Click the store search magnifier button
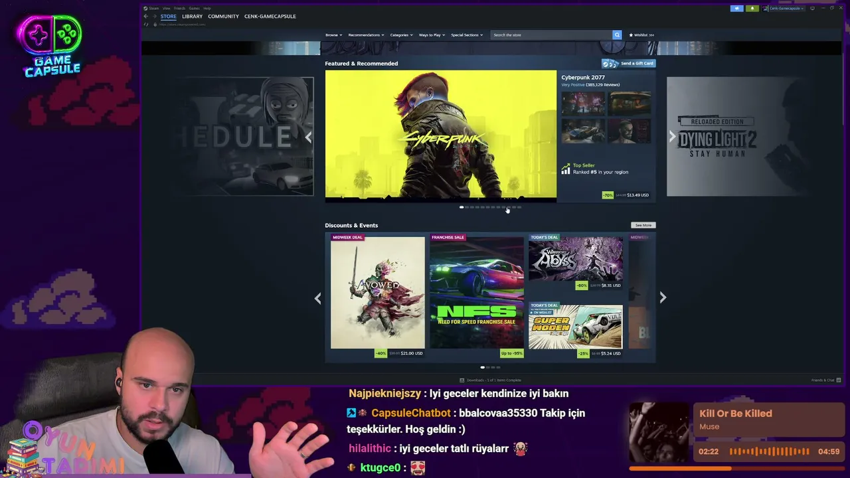The width and height of the screenshot is (850, 478). 617,35
